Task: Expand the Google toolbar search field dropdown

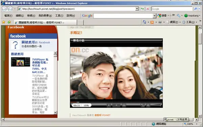Action: 154,16
